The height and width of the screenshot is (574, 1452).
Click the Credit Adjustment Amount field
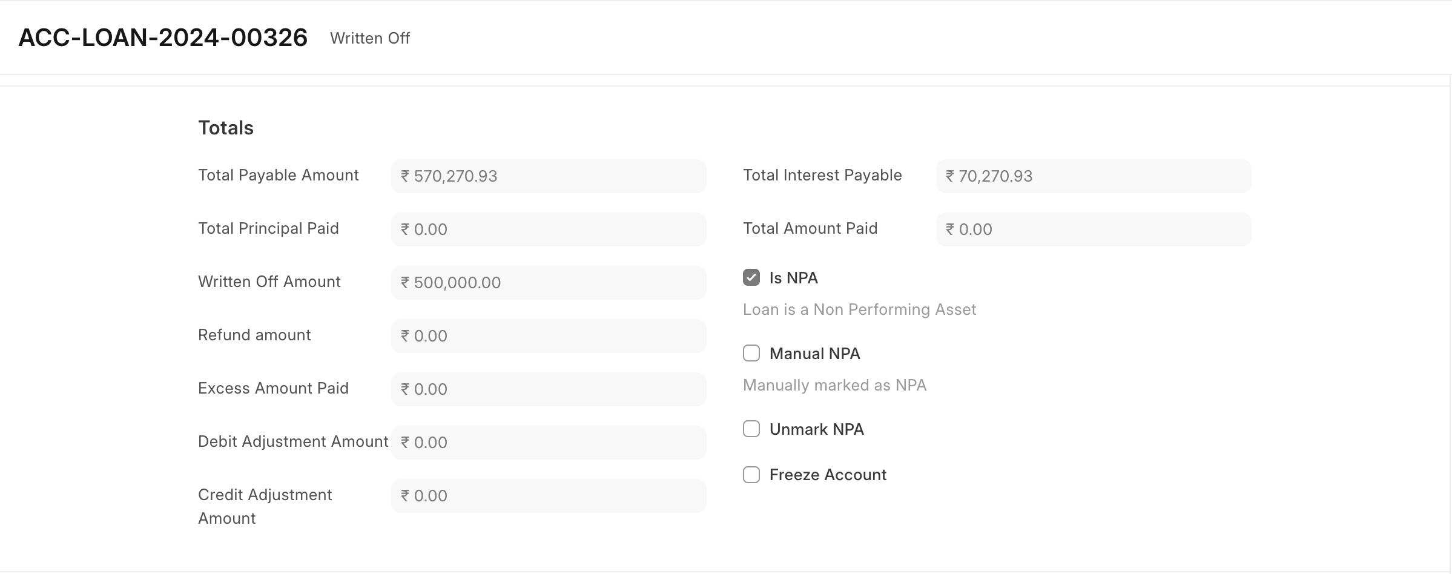tap(549, 496)
